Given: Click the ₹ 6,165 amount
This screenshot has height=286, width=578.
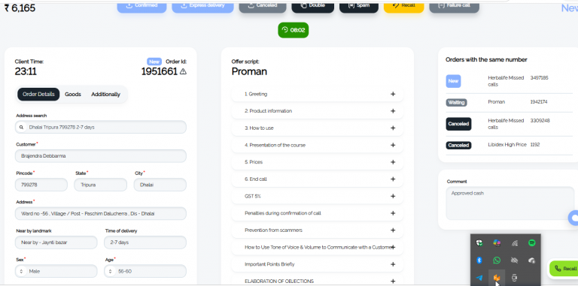Looking at the screenshot, I should 20,8.
